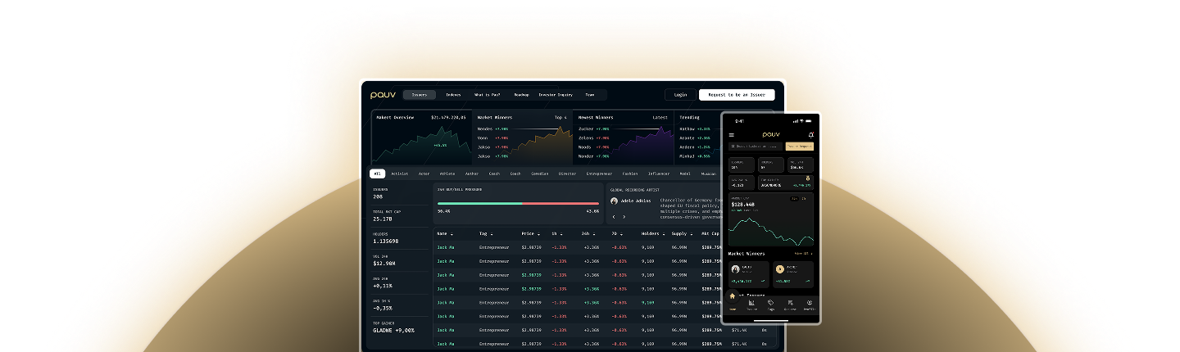Image resolution: width=1180 pixels, height=352 pixels.
Task: Select the Athlete category tab
Action: coord(448,174)
